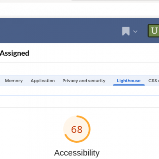
Task: Click empty space in the blue header bar
Action: click(x=60, y=31)
